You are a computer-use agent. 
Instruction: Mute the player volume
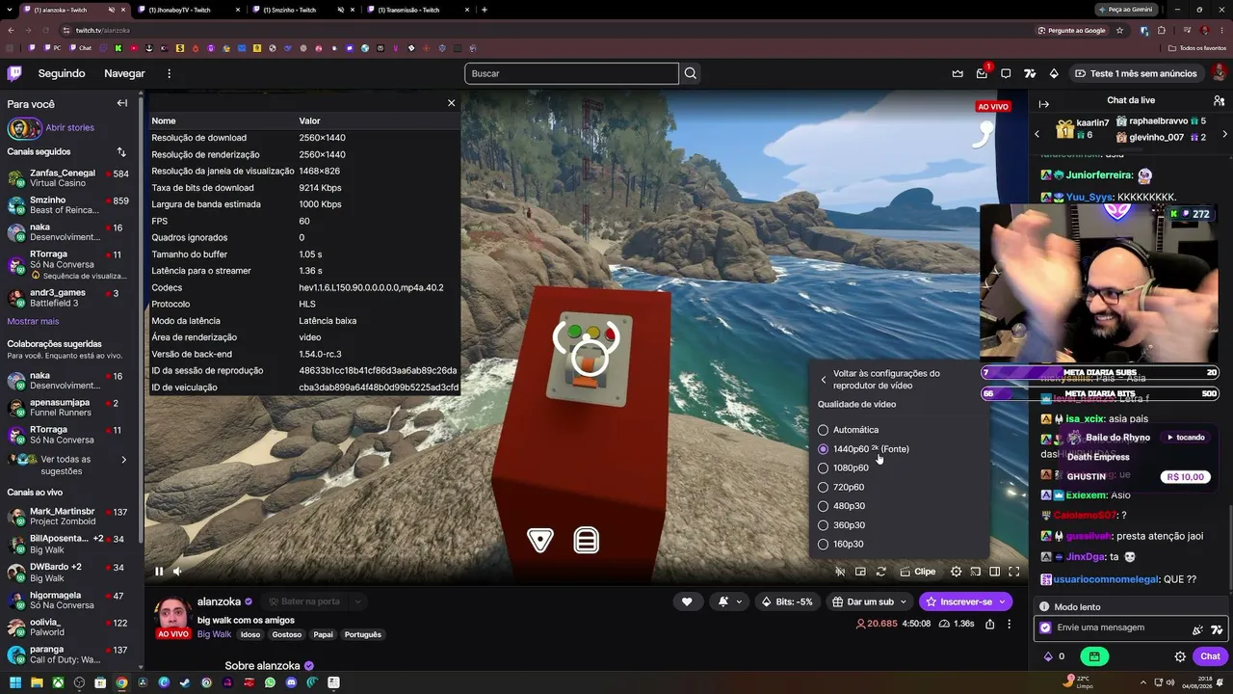(x=177, y=572)
